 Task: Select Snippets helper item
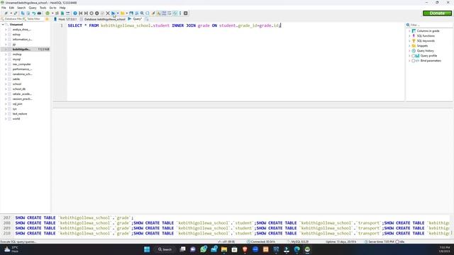pos(422,45)
